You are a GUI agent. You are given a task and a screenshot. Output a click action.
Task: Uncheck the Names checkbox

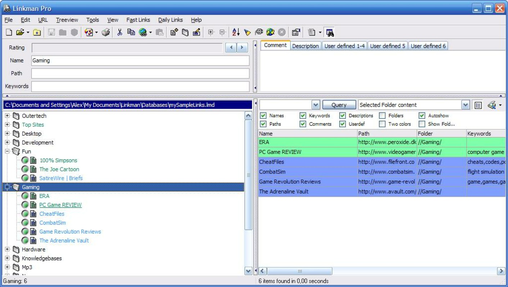click(263, 116)
